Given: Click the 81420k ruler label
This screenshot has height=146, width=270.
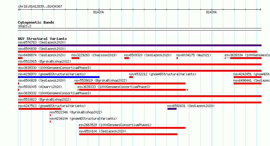Looking at the screenshot, I should 99,12.
